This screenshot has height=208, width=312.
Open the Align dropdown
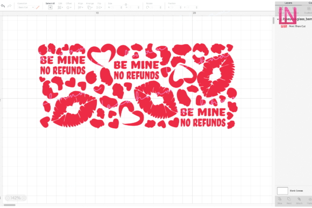(x=80, y=8)
